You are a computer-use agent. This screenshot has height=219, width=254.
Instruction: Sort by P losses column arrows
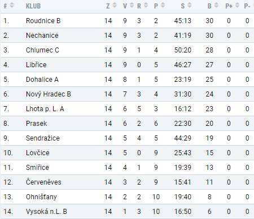163,6
